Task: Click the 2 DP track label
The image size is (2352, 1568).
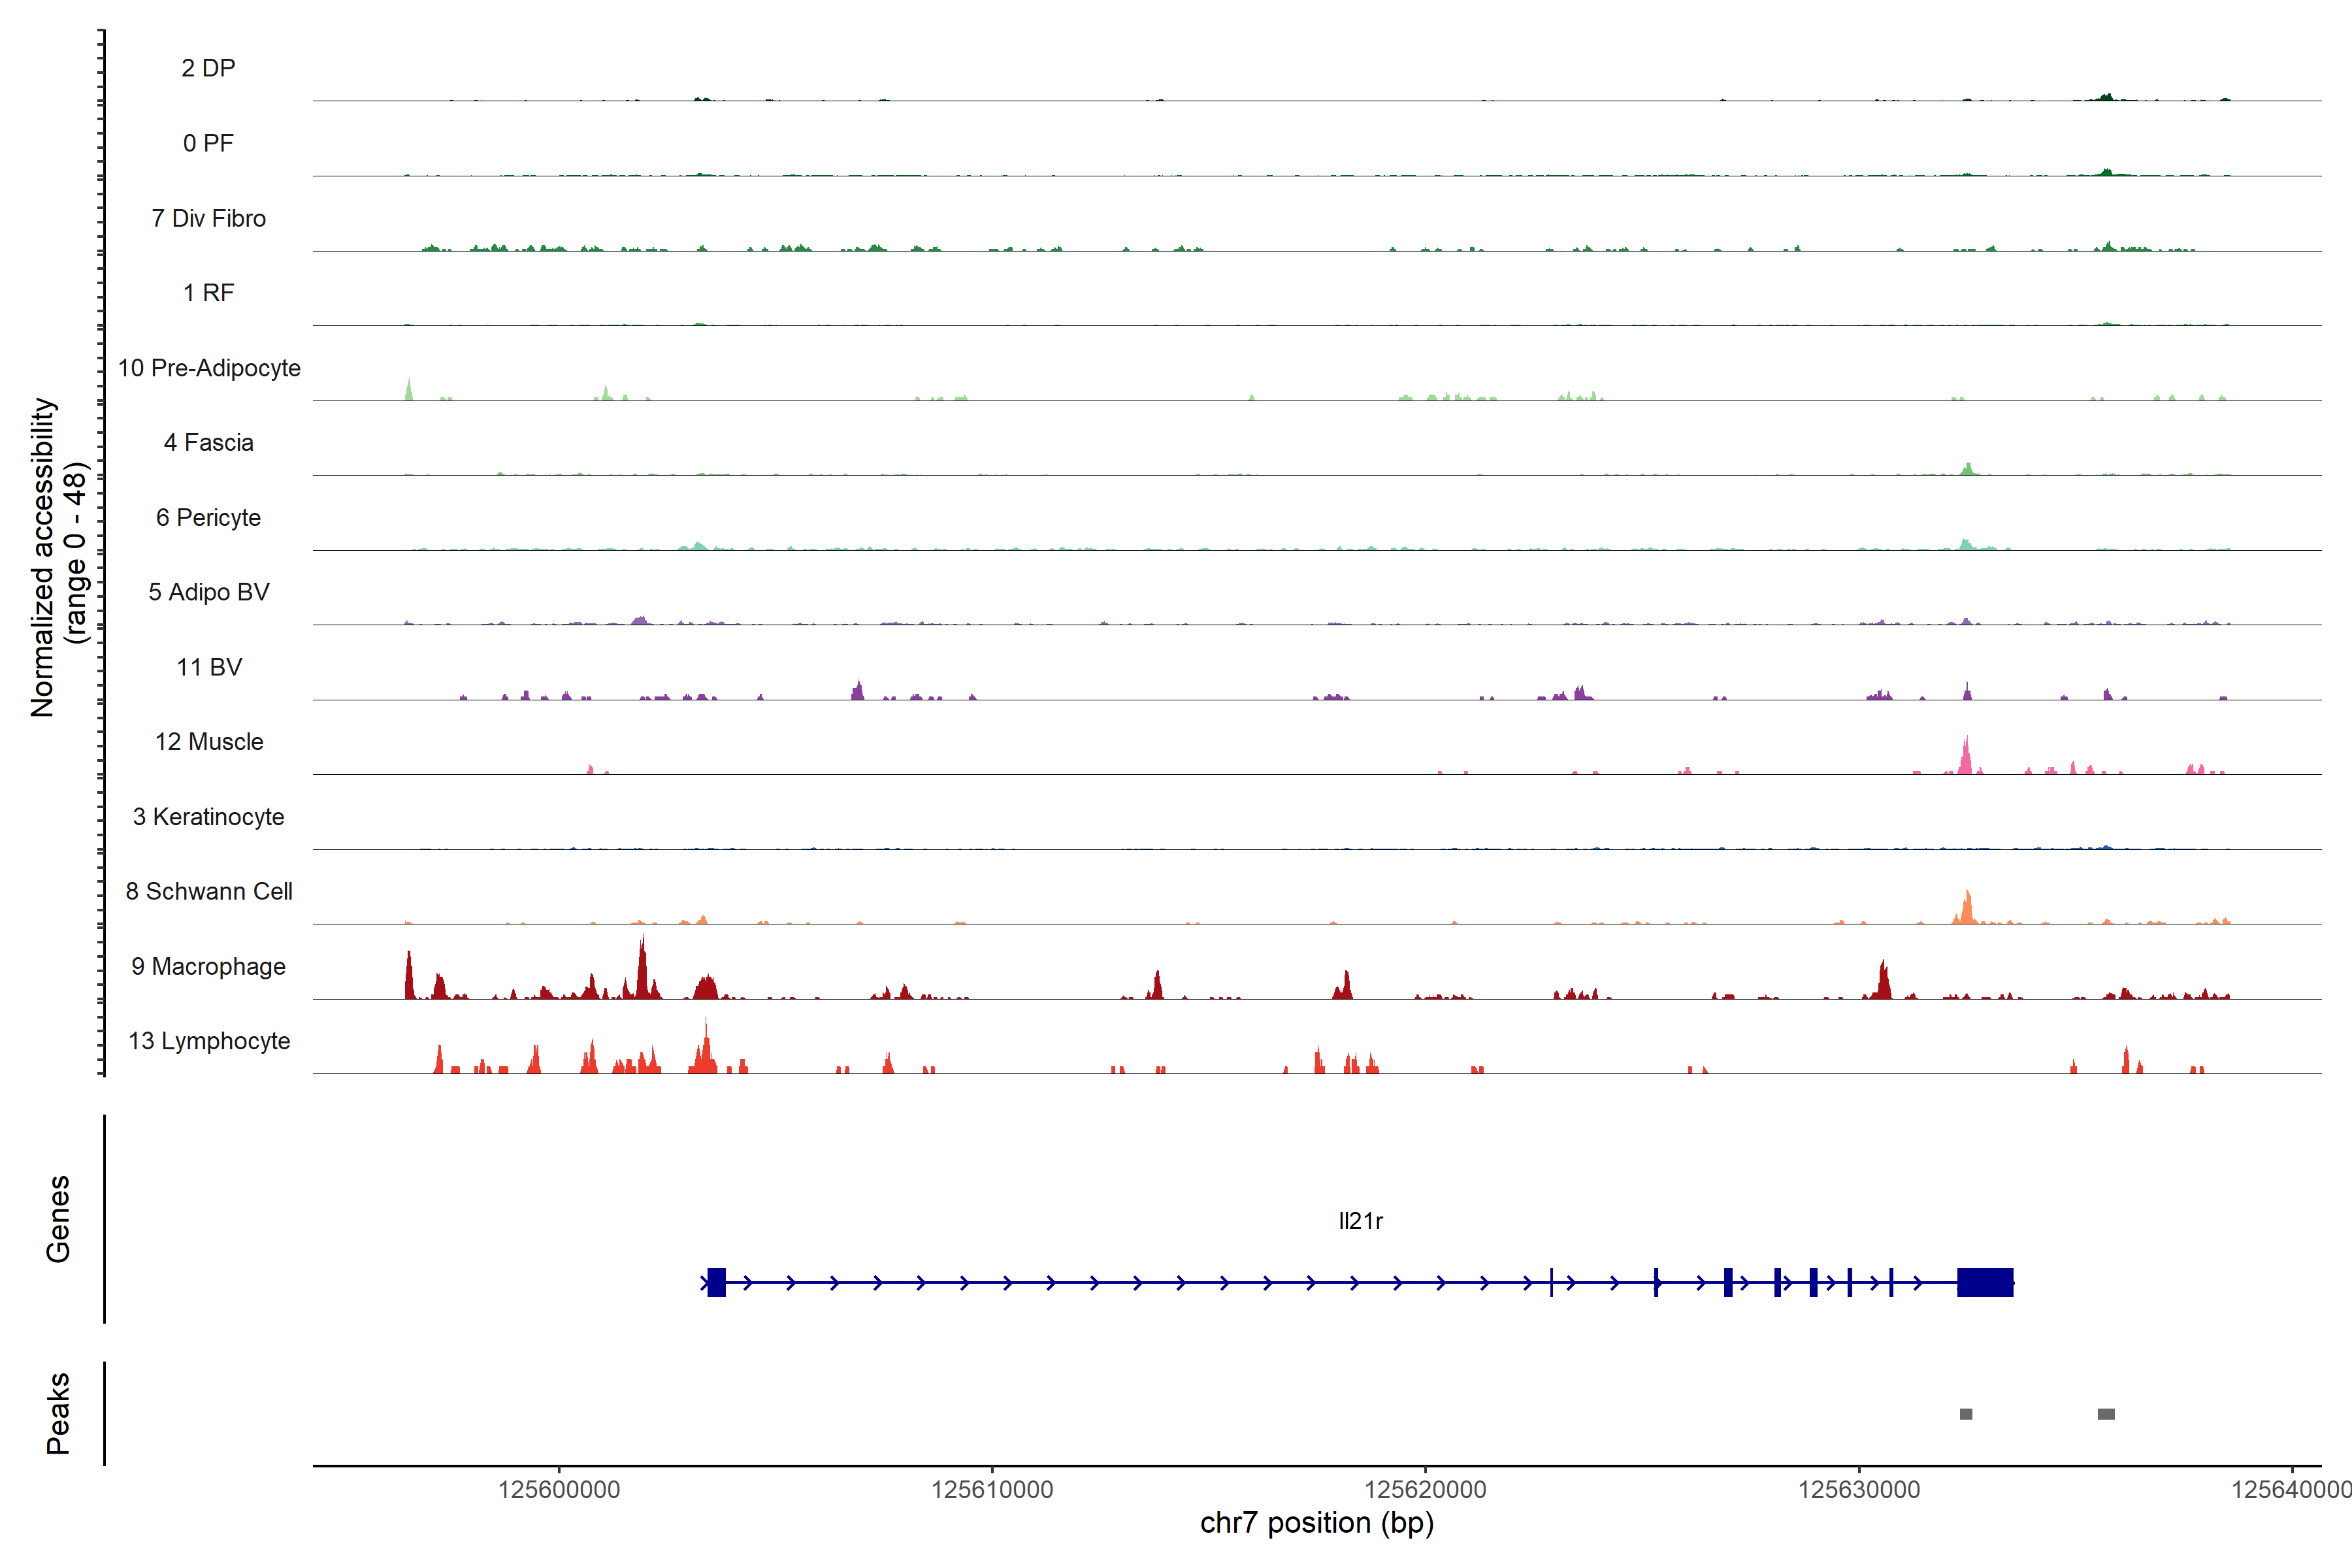Action: coord(208,68)
